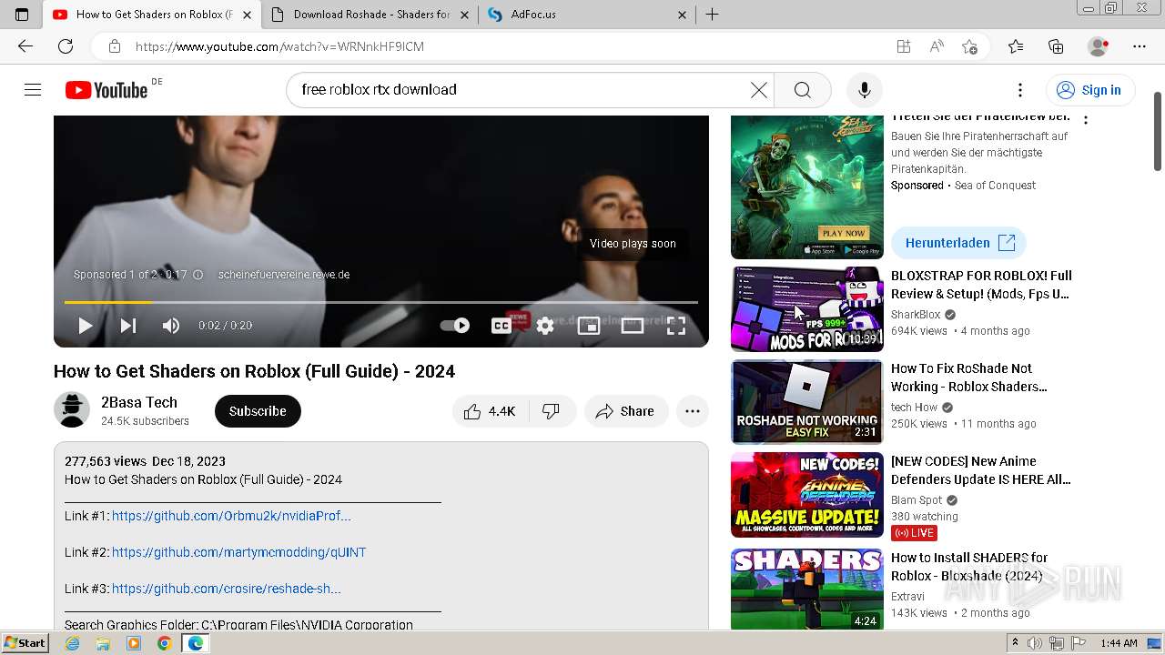Open browser Favorites list
1165x655 pixels.
tap(1016, 46)
